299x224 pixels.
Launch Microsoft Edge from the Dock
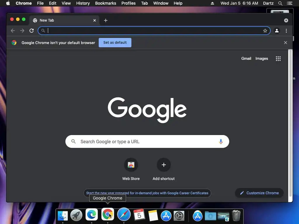coord(92,214)
